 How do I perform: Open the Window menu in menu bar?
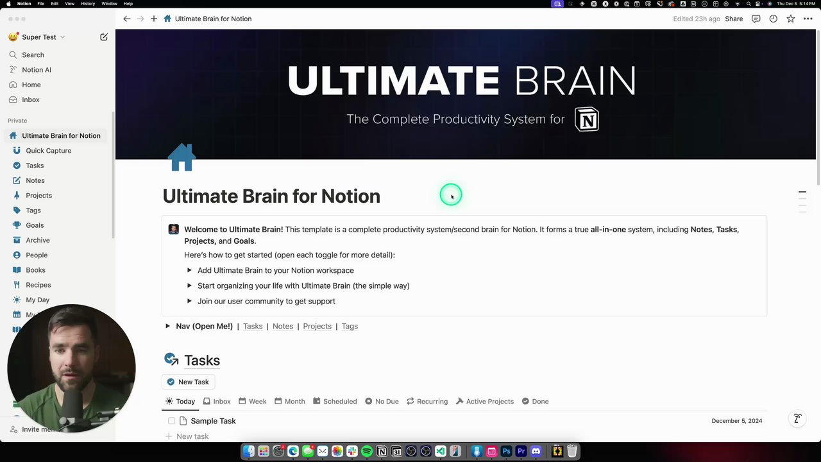tap(109, 4)
